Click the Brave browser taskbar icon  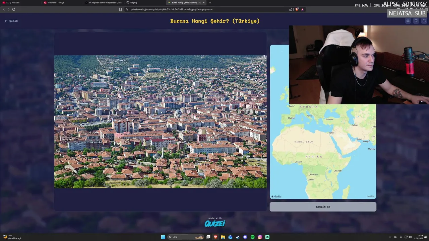tap(216, 237)
